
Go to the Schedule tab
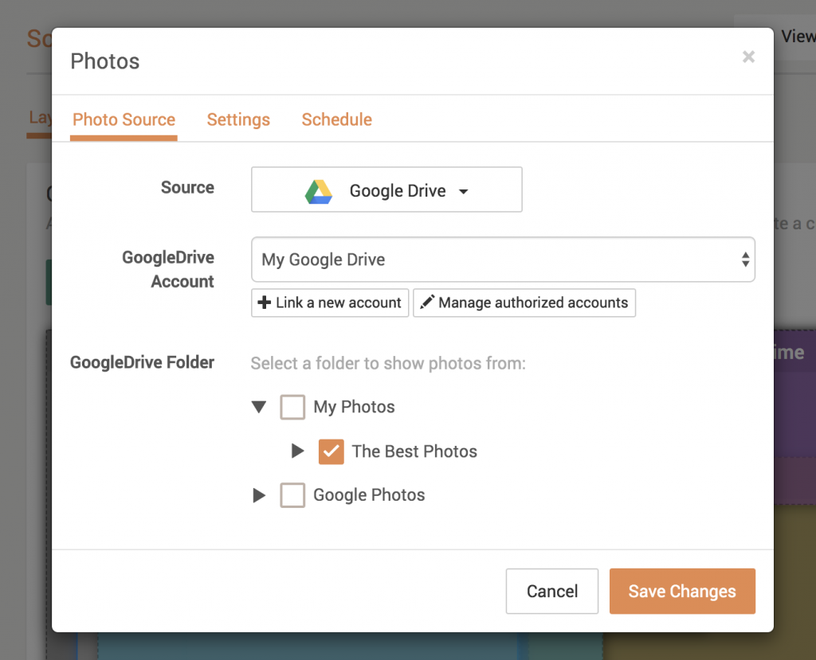coord(337,119)
